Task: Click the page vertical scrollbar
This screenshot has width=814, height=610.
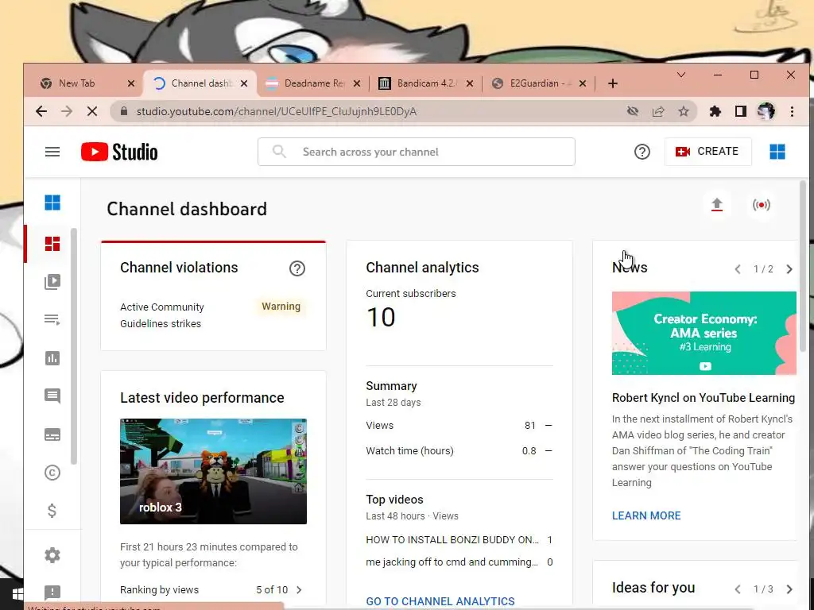Action: tap(803, 264)
